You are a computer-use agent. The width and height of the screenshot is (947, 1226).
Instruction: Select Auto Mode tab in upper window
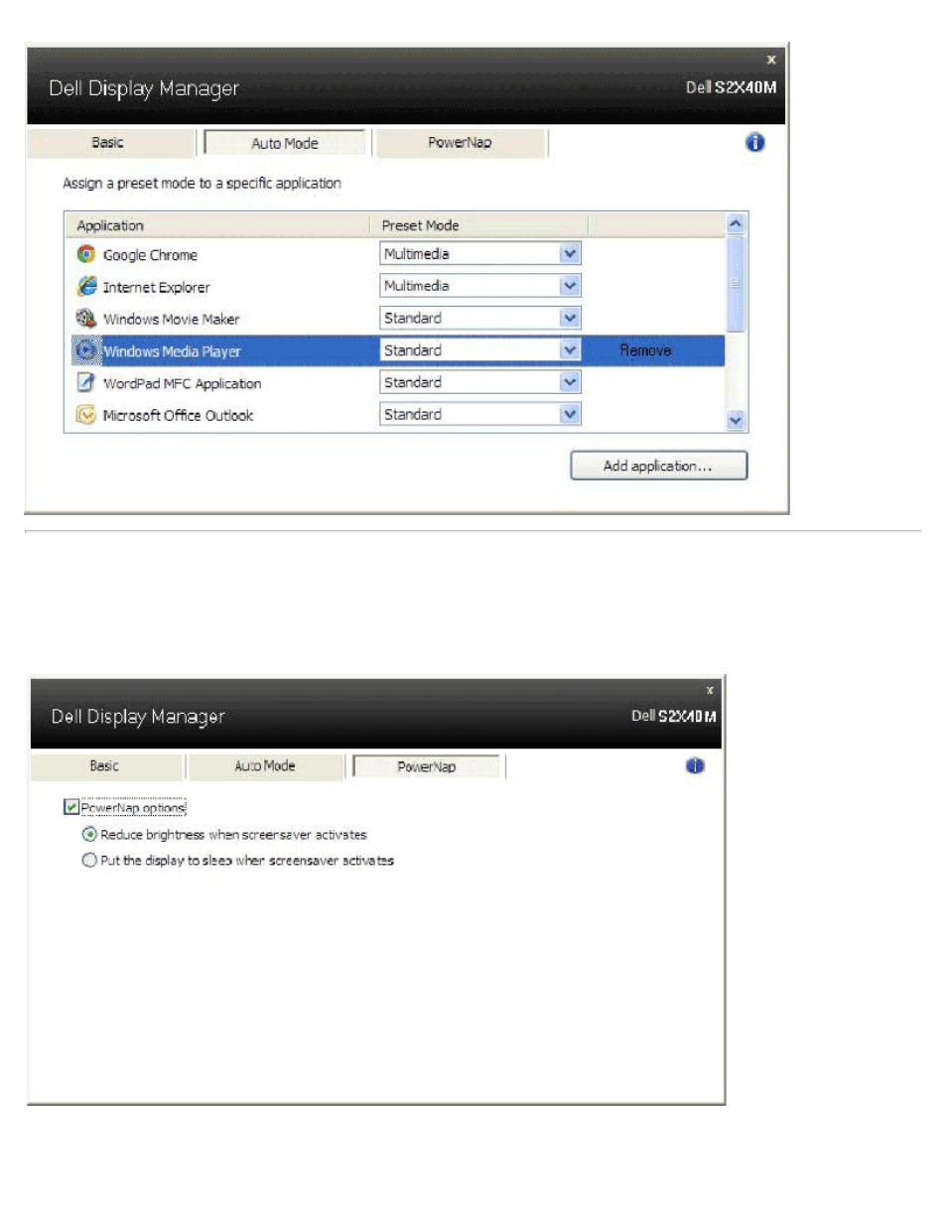coord(285,143)
